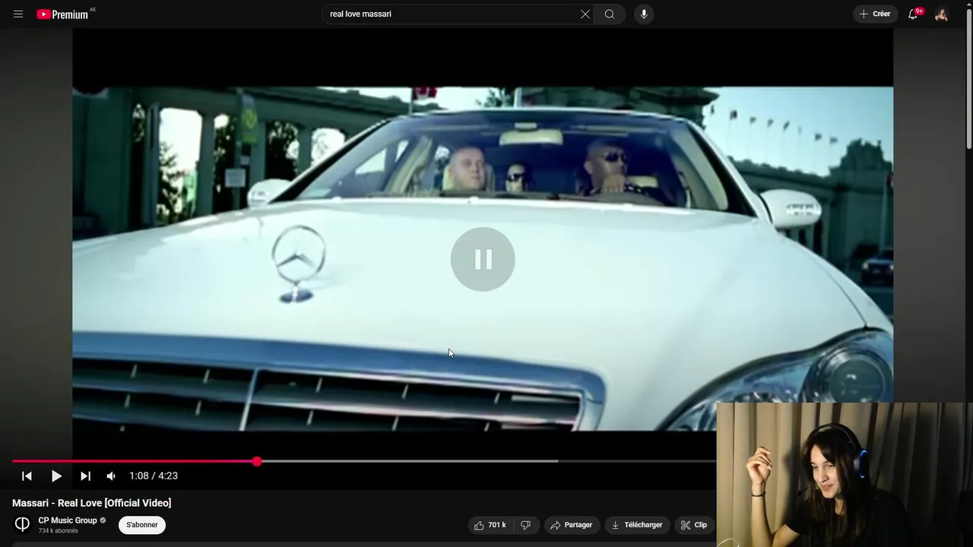Click the "734 k abonnés" subscriber count
The image size is (973, 547).
[59, 531]
